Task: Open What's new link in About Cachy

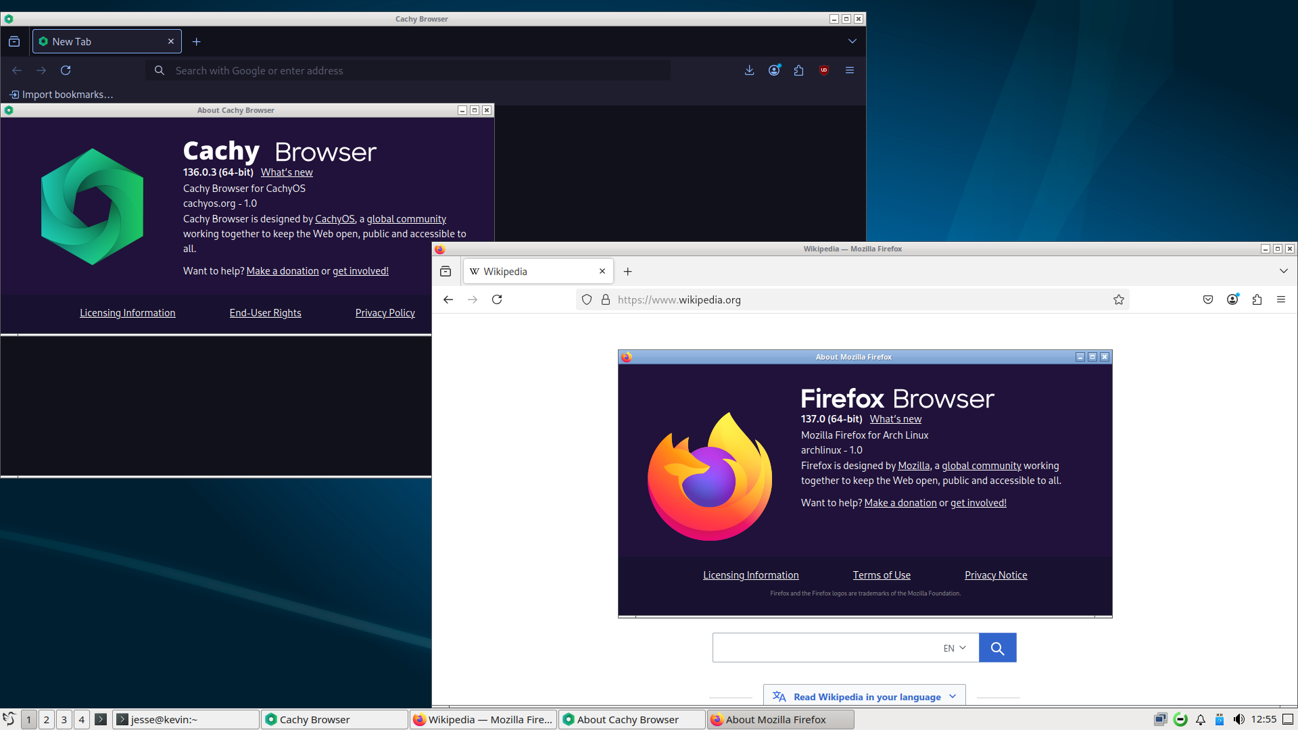Action: [287, 172]
